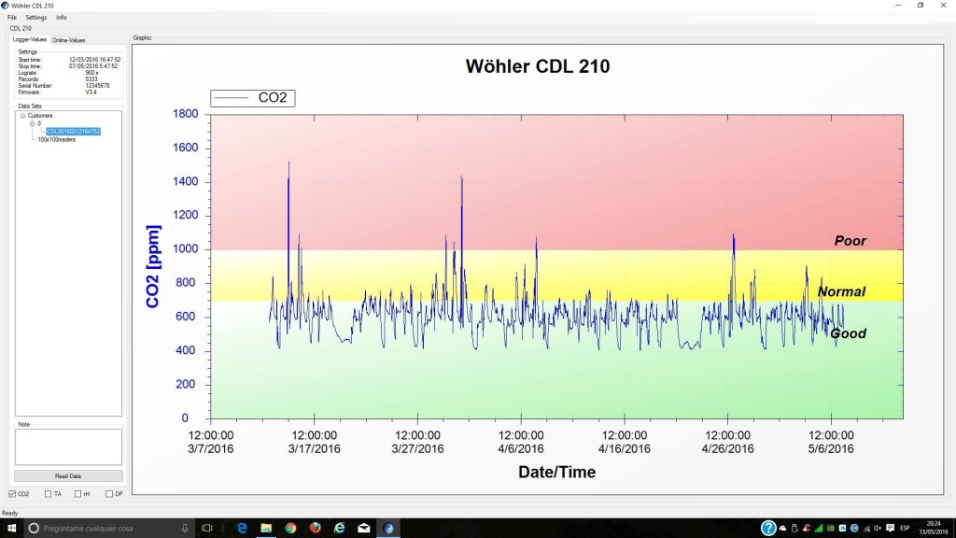Viewport: 956px width, 538px height.
Task: Click the green signal bars tray icon
Action: pos(818,529)
